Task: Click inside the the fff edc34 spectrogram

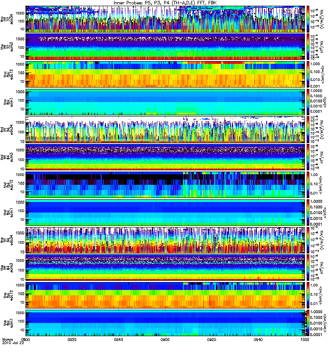Action: click(x=165, y=240)
